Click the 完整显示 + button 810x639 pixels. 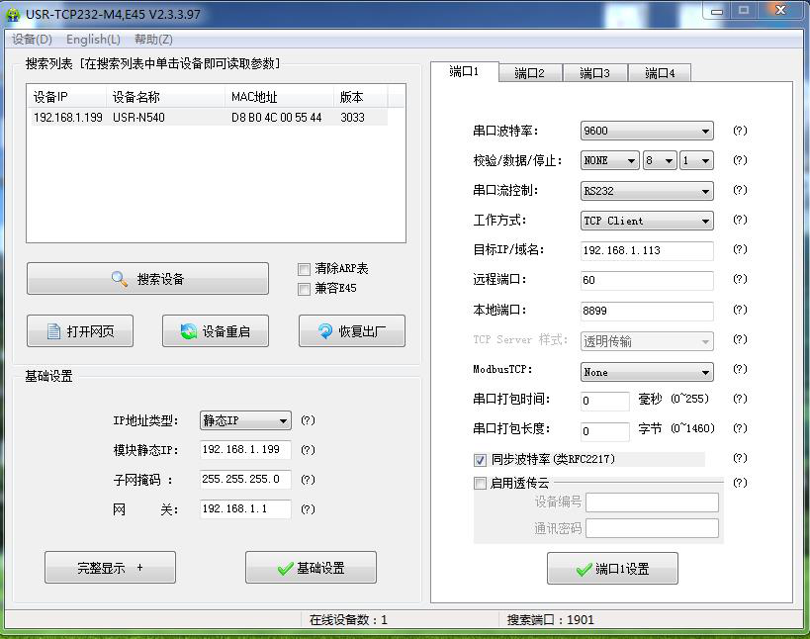point(110,568)
